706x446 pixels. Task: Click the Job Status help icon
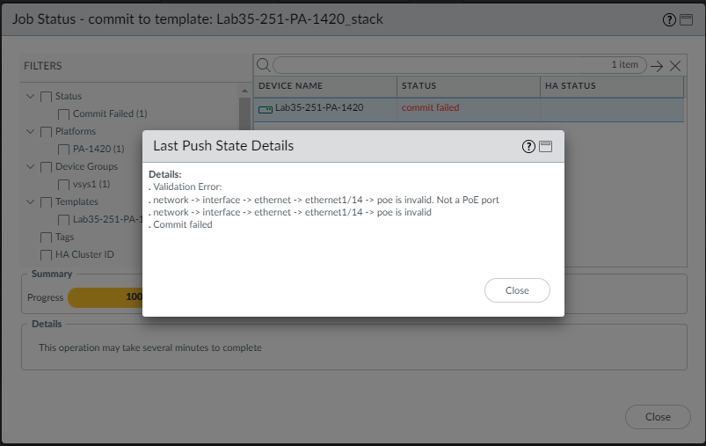670,19
